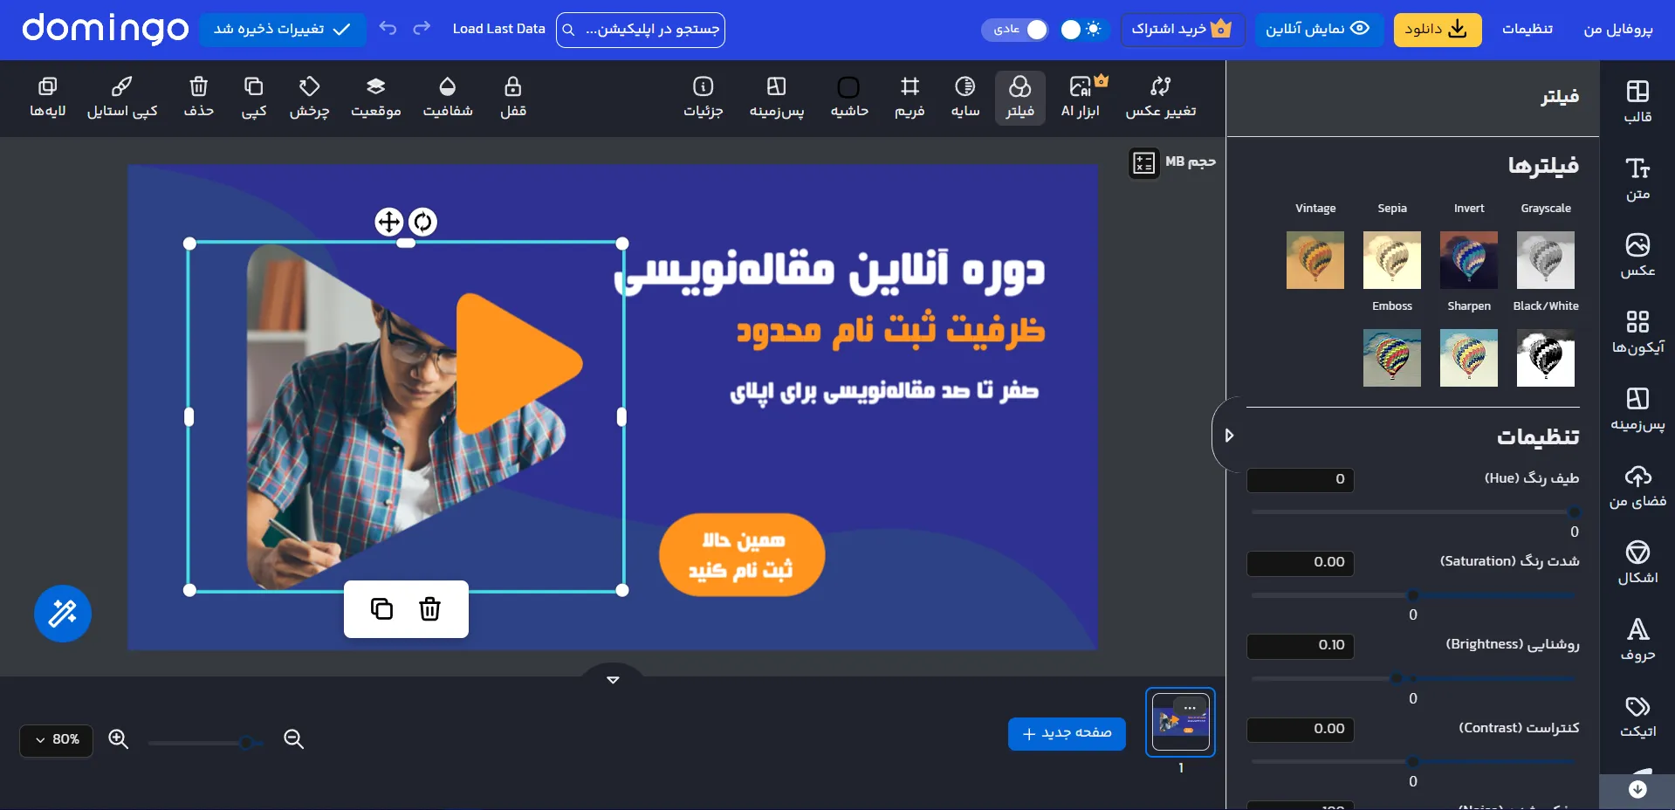Click the Hue slider track
This screenshot has width=1675, height=810.
[x=1413, y=512]
